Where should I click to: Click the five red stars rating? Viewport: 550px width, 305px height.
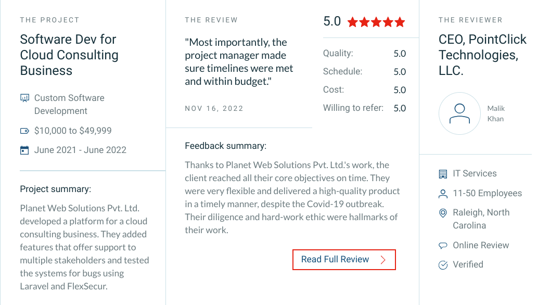click(x=376, y=22)
